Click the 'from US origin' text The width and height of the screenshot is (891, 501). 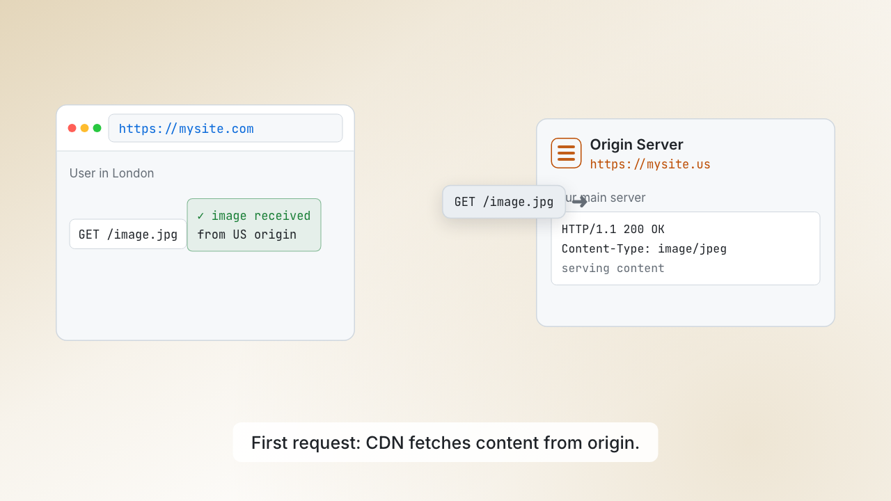pos(247,234)
